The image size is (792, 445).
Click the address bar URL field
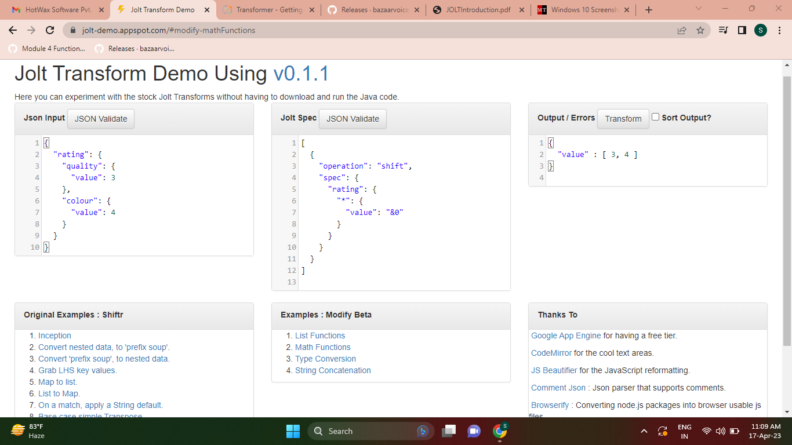tap(371, 30)
